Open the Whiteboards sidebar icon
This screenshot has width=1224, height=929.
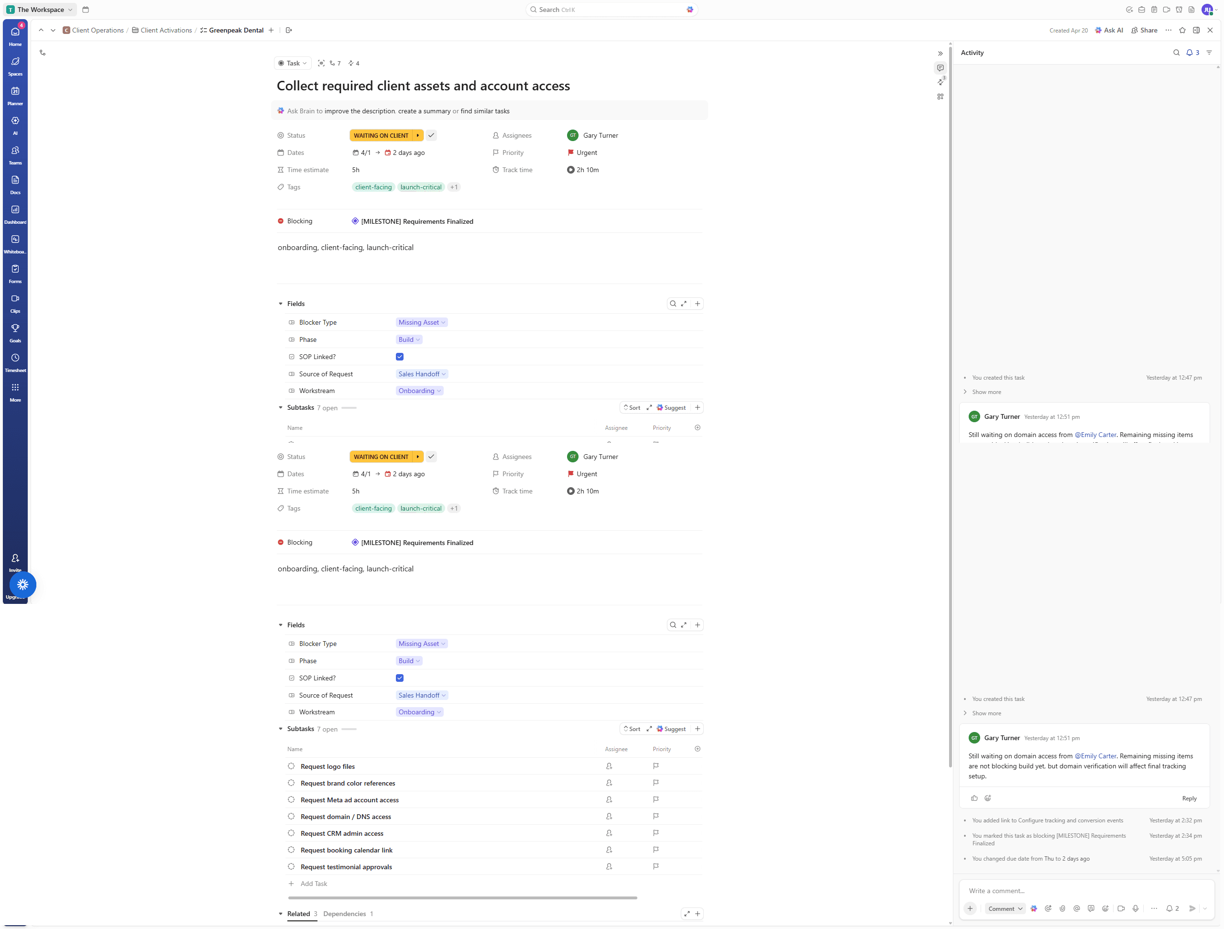pyautogui.click(x=15, y=242)
